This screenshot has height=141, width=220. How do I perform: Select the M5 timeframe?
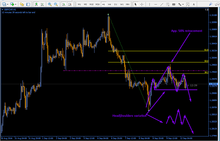tap(85, 5)
